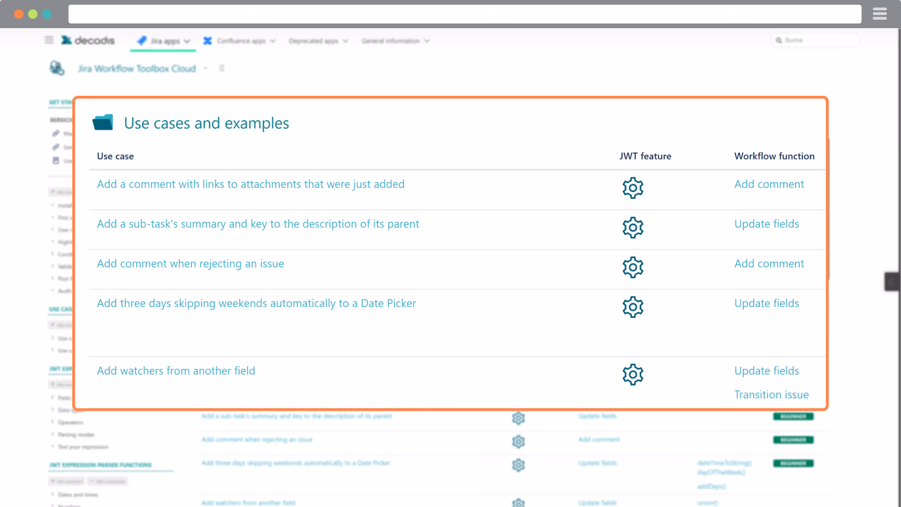Expand dropdown arrow next to Jira Workflow Toolbox Cloud
901x507 pixels.
[206, 69]
